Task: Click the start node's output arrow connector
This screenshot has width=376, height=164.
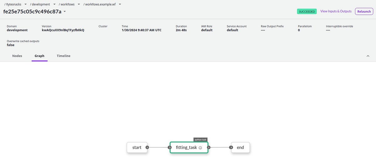Action: point(147,147)
